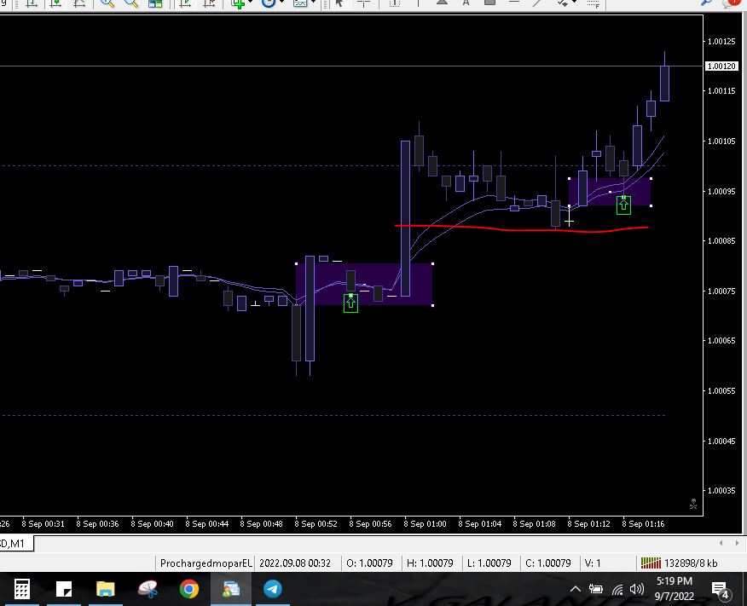The width and height of the screenshot is (747, 606).
Task: Click the connection status bars showing 132898/8 kb
Action: 680,563
